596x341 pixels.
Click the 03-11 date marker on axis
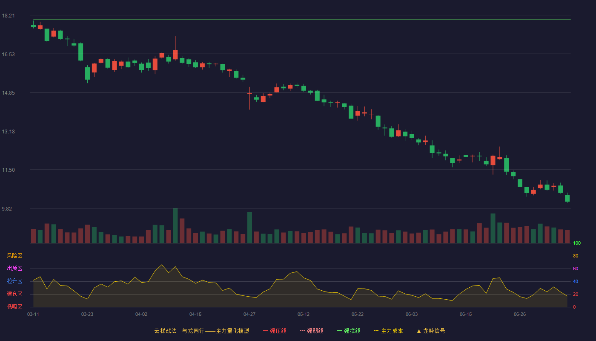tap(33, 314)
